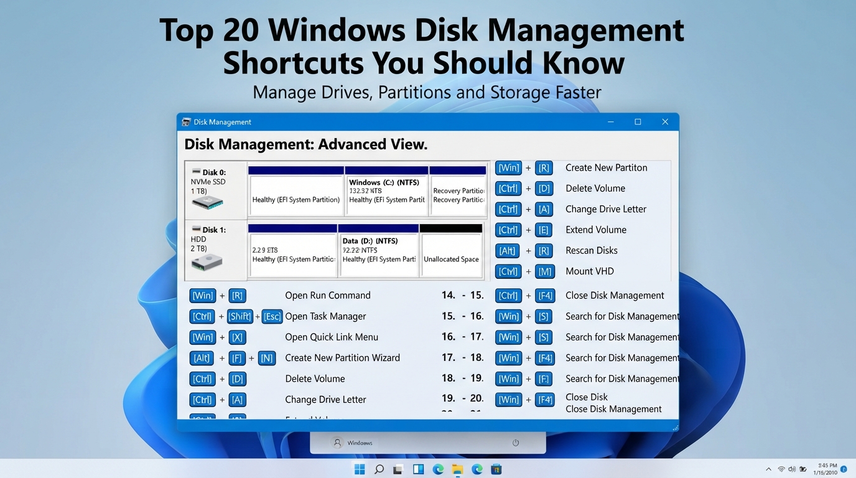Click the 'Extend Volume' label
Viewport: 856px width, 478px height.
click(595, 230)
